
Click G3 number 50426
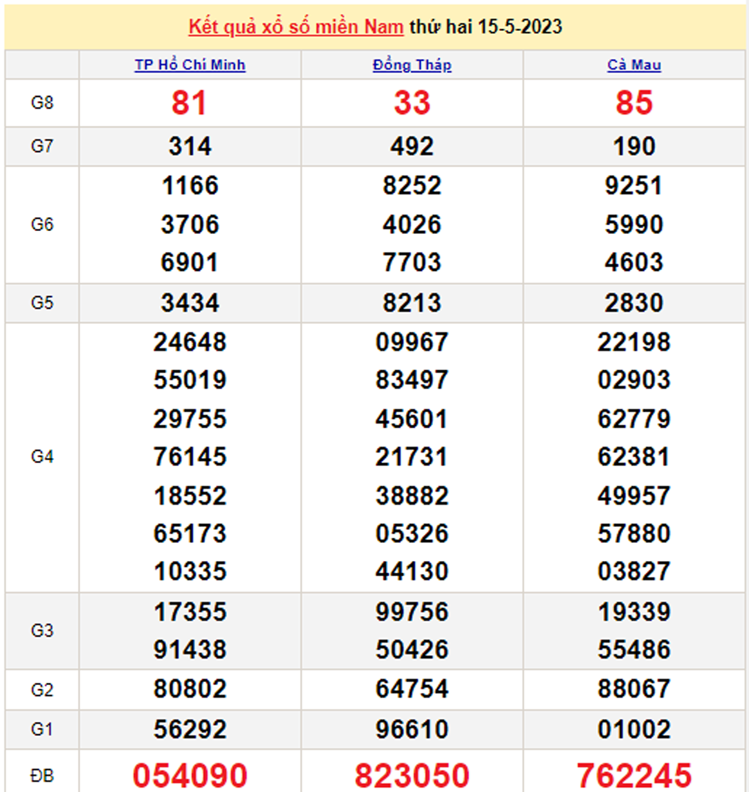pyautogui.click(x=412, y=650)
